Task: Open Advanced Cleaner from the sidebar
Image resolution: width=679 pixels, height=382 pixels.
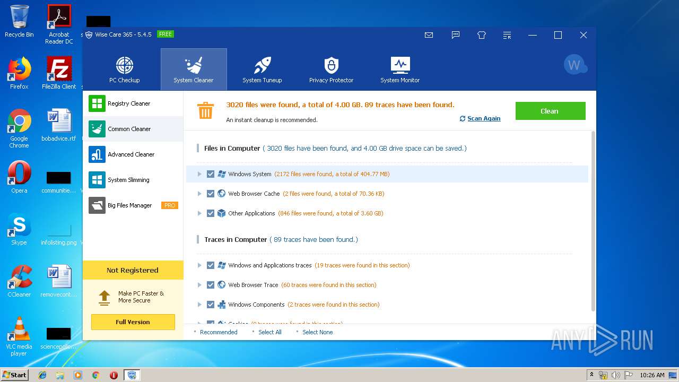Action: [x=133, y=154]
